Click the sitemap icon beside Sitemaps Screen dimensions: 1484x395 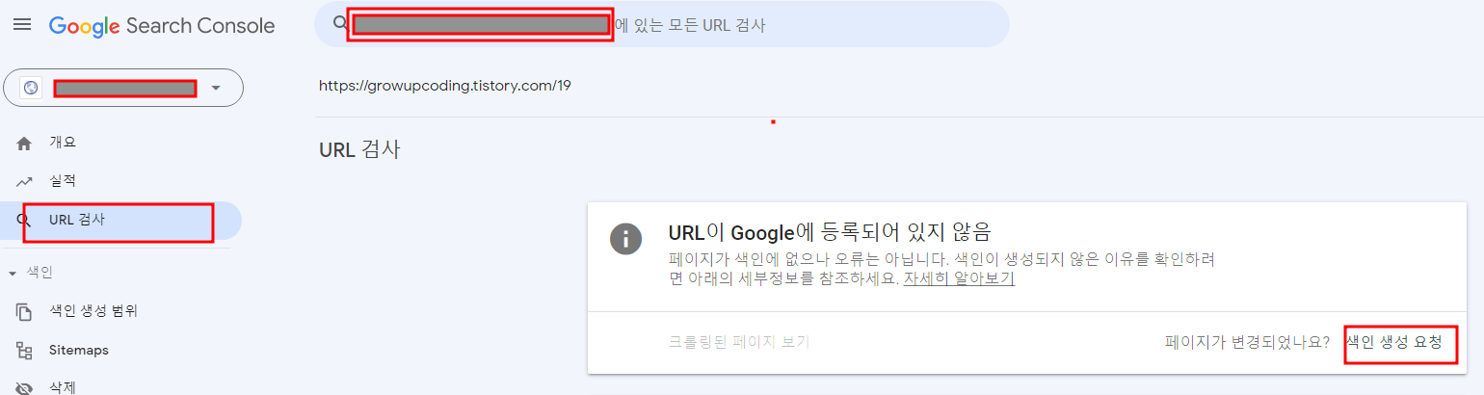pos(25,351)
